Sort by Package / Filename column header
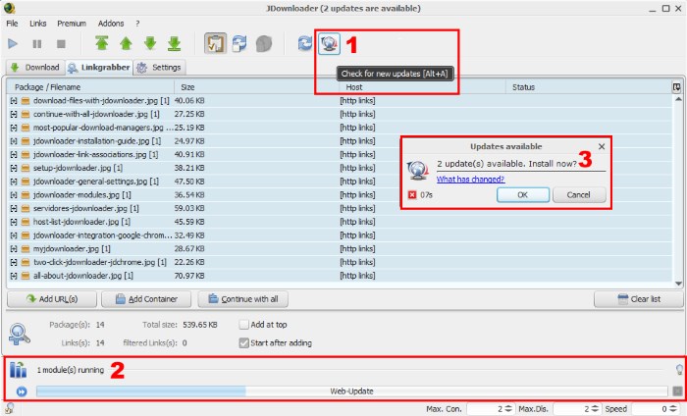Viewport: 687px width, 416px height. (90, 87)
